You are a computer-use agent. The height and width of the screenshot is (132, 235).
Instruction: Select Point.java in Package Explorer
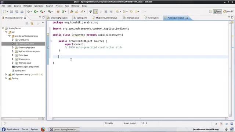pyautogui.click(x=23, y=55)
